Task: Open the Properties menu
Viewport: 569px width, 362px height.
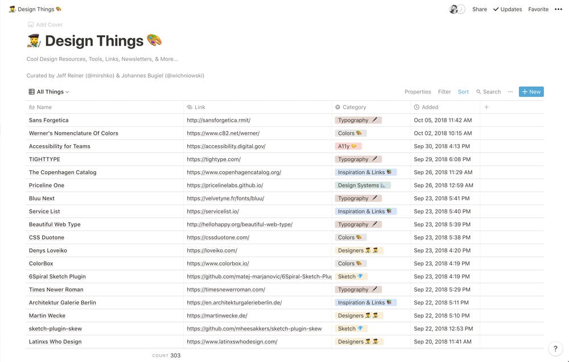Action: pyautogui.click(x=418, y=92)
